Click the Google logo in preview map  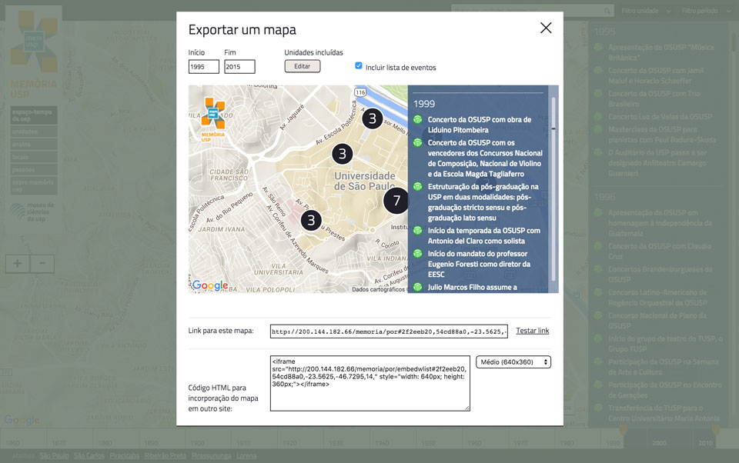coord(210,285)
